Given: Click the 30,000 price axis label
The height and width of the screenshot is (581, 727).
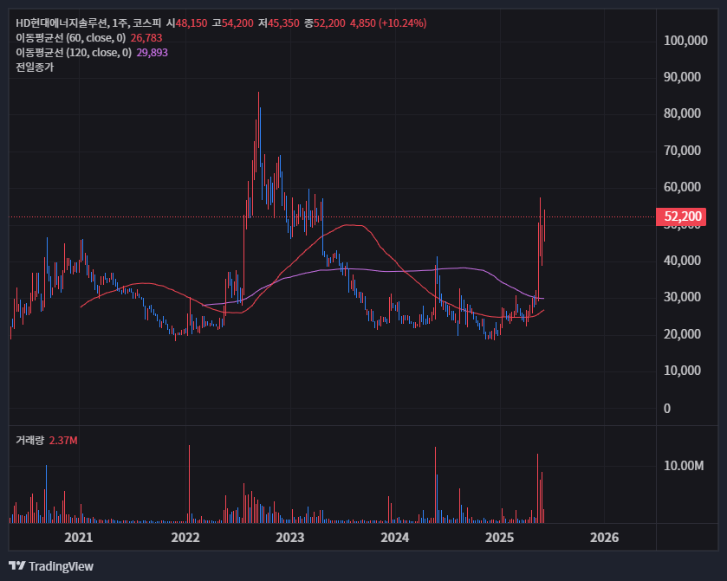Looking at the screenshot, I should click(682, 297).
